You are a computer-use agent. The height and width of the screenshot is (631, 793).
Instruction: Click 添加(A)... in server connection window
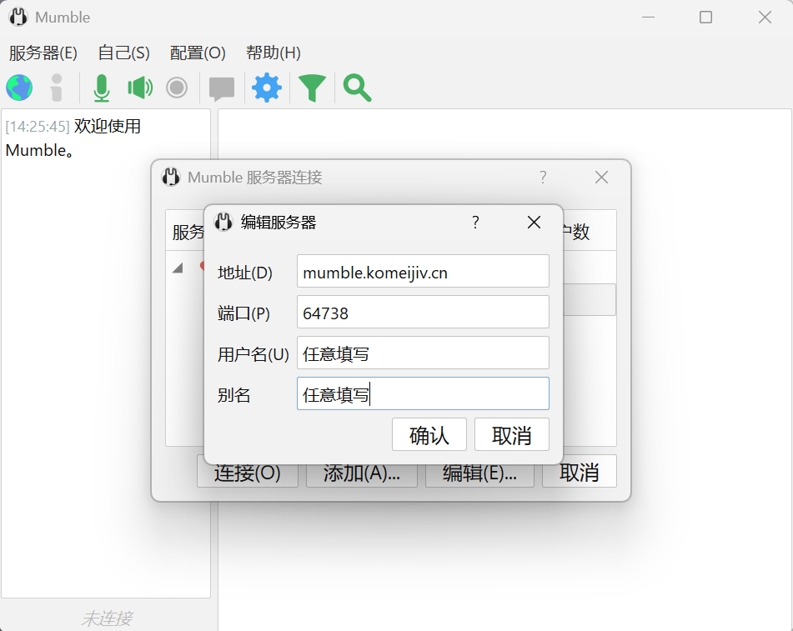(362, 474)
